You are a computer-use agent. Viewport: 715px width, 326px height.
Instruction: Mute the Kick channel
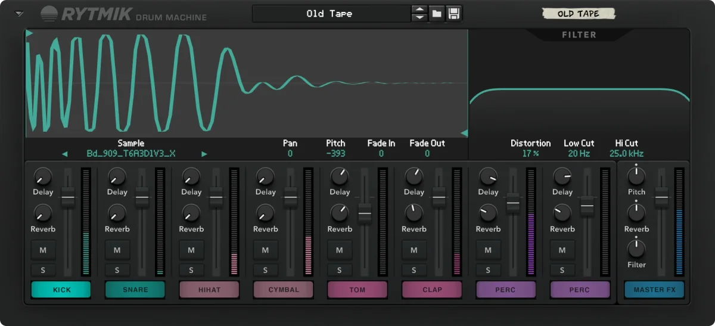click(x=43, y=250)
